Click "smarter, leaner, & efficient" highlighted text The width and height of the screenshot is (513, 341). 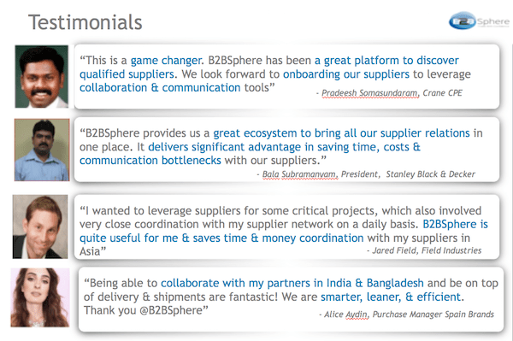coord(391,297)
